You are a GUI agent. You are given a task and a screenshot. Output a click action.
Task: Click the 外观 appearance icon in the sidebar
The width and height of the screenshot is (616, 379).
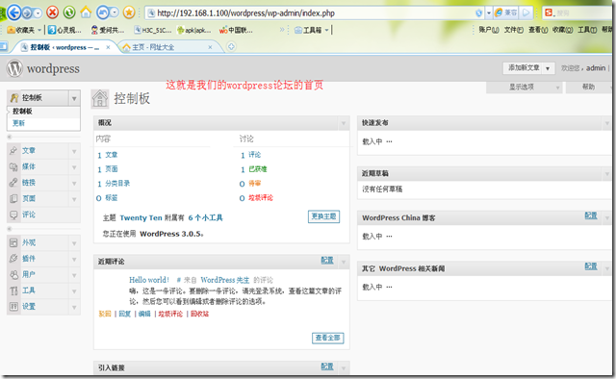(x=13, y=242)
